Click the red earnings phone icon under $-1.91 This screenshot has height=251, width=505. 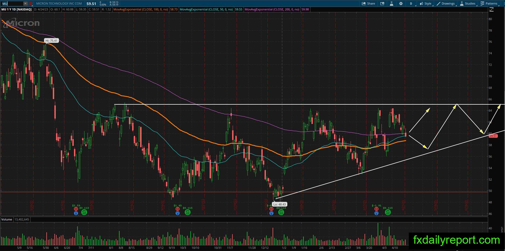(376, 209)
